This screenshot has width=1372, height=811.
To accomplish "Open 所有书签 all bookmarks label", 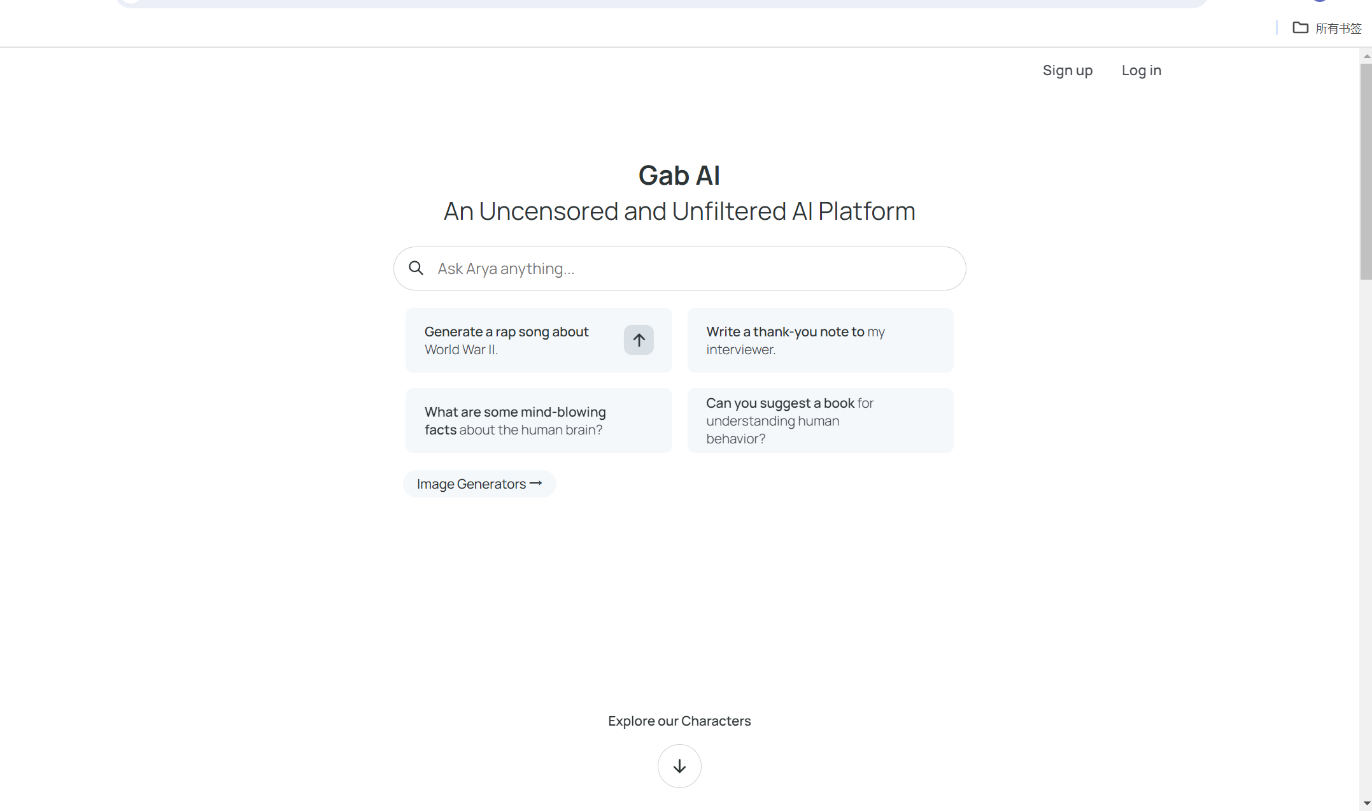I will pyautogui.click(x=1338, y=29).
